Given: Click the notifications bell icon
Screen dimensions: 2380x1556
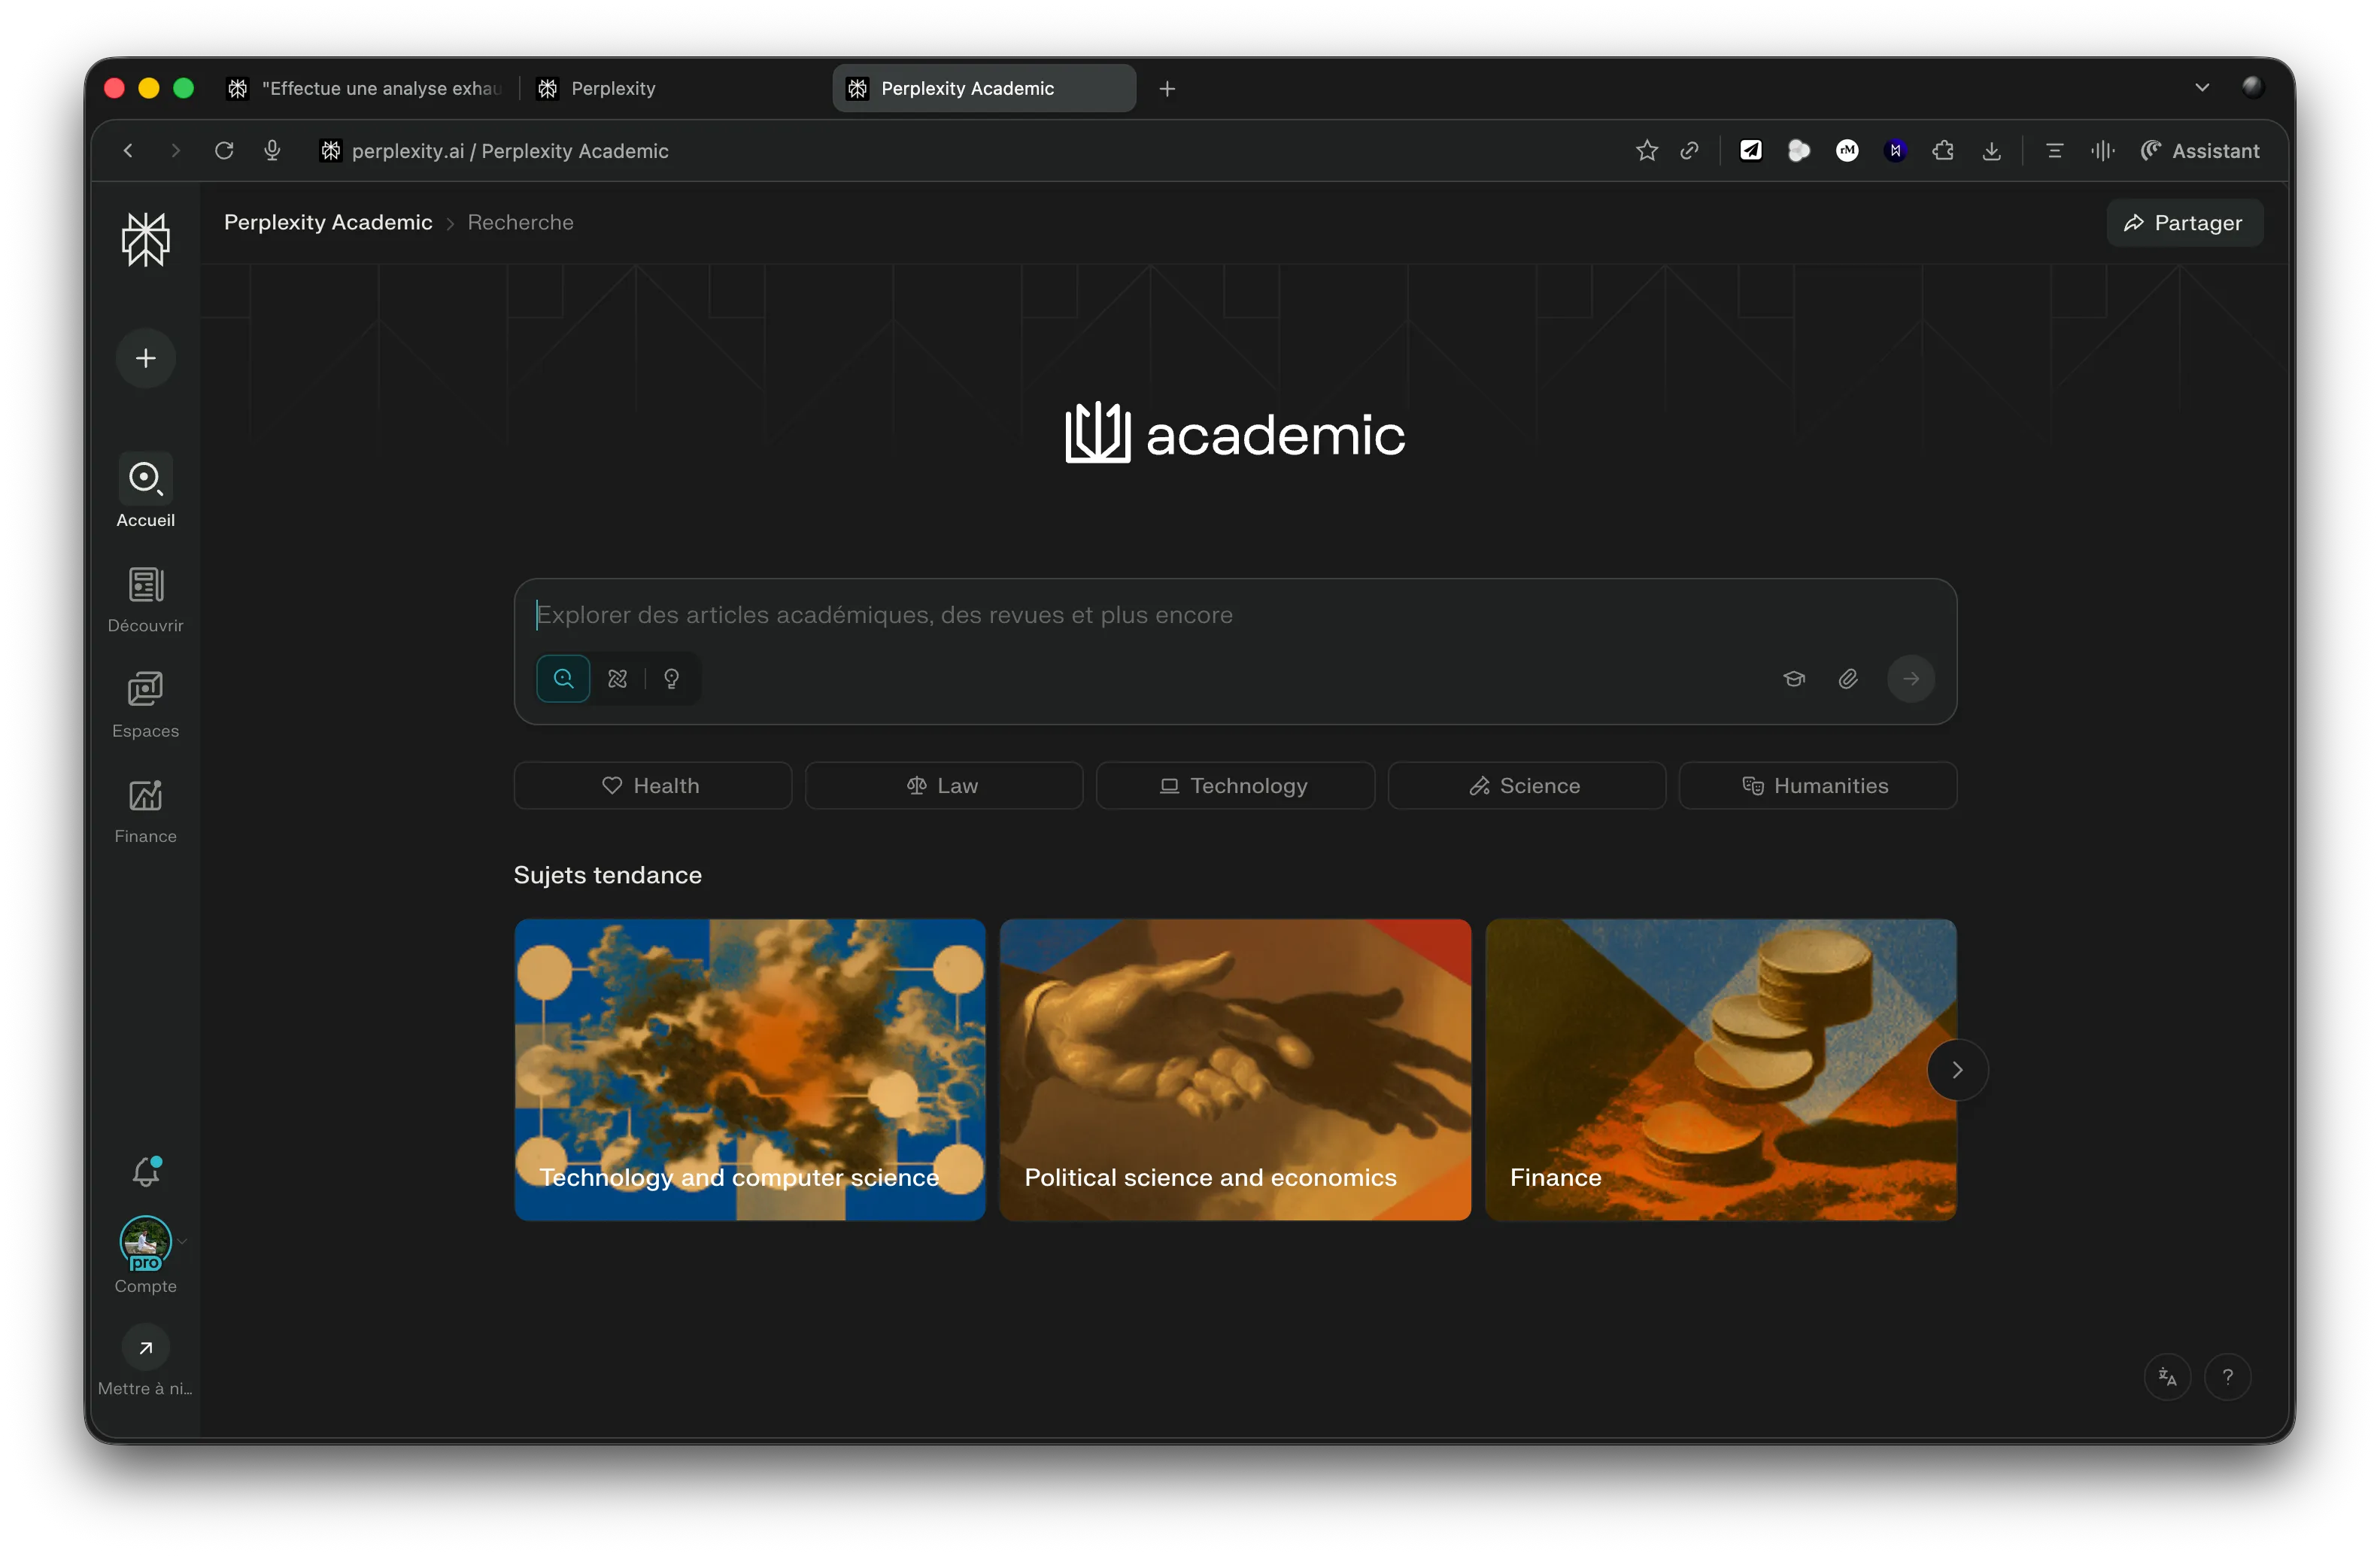Looking at the screenshot, I should tap(146, 1171).
